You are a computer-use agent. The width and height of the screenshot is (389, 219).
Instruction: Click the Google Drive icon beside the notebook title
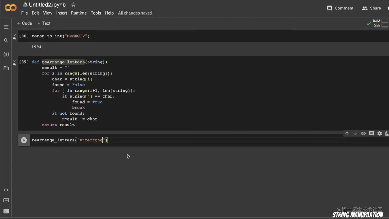25,5
